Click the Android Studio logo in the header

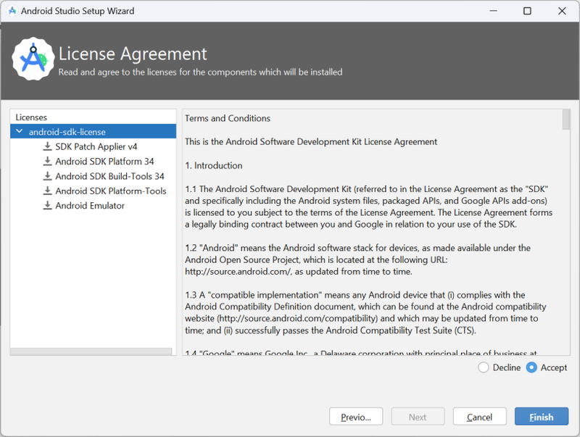33,59
